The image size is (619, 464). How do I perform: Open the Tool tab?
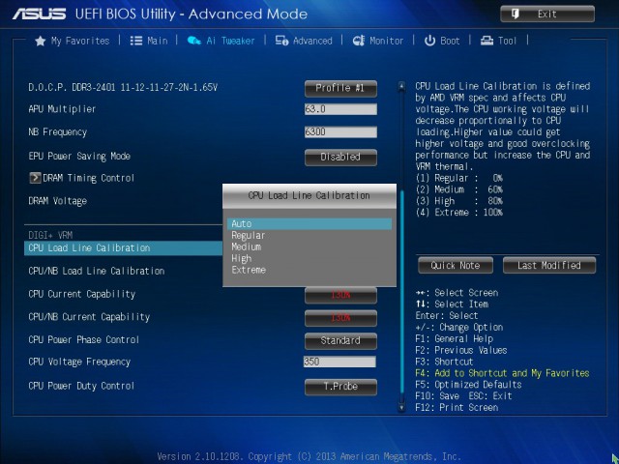point(498,41)
